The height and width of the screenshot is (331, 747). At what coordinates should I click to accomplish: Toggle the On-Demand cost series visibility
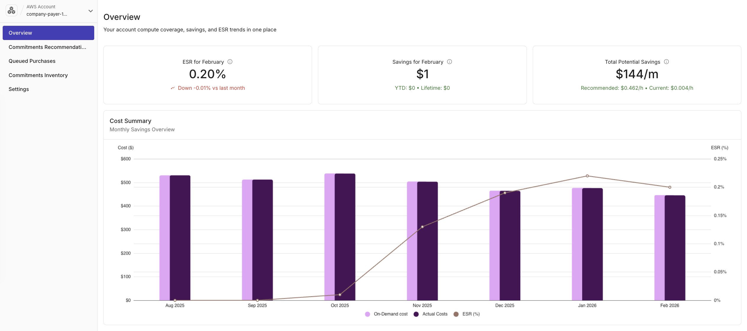tap(391, 314)
